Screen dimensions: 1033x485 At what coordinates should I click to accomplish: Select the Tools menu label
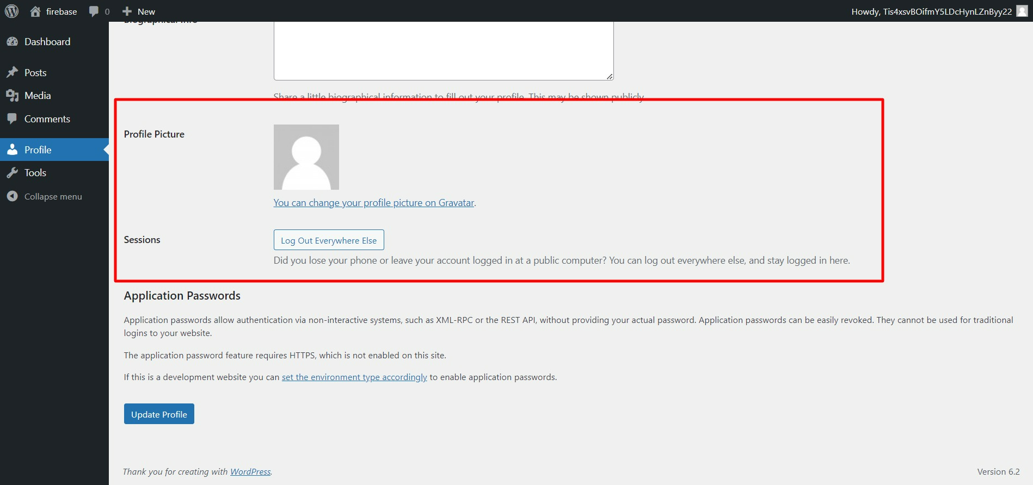pyautogui.click(x=35, y=173)
